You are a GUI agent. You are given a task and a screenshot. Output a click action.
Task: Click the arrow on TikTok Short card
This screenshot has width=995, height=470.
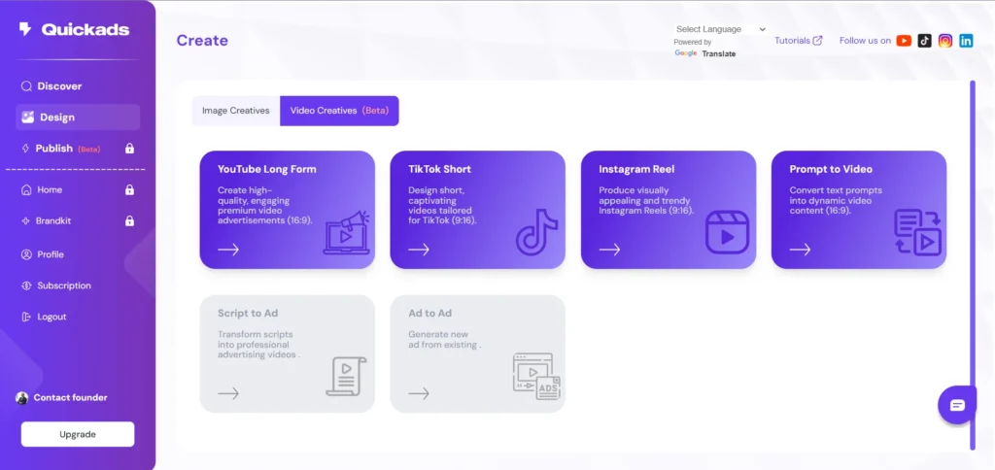(x=419, y=250)
